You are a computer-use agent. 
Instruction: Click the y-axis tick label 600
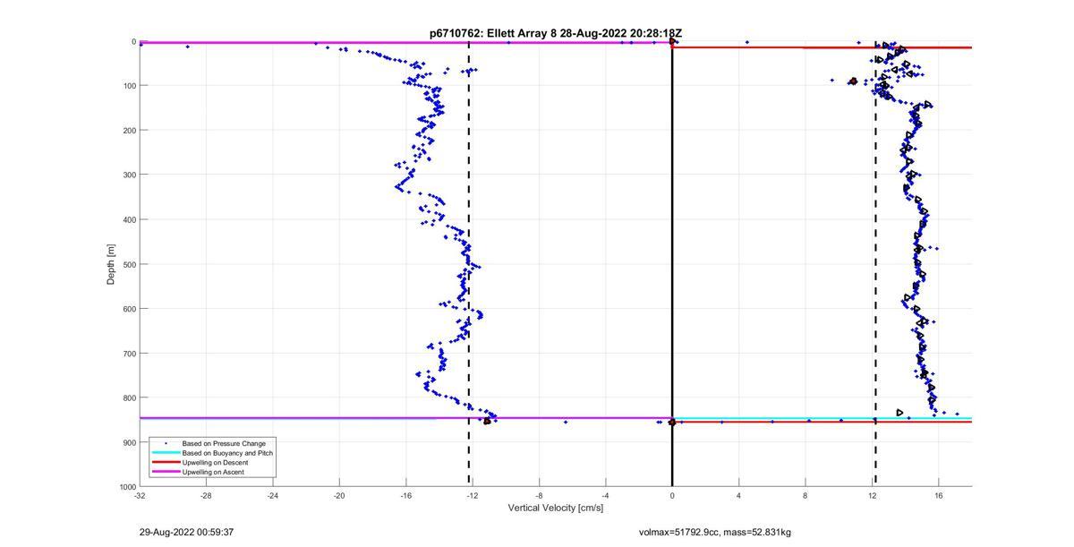coord(129,309)
